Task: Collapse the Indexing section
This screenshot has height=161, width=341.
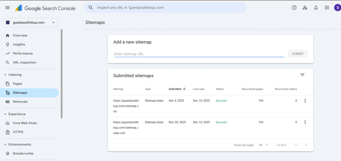Action: tap(5, 75)
